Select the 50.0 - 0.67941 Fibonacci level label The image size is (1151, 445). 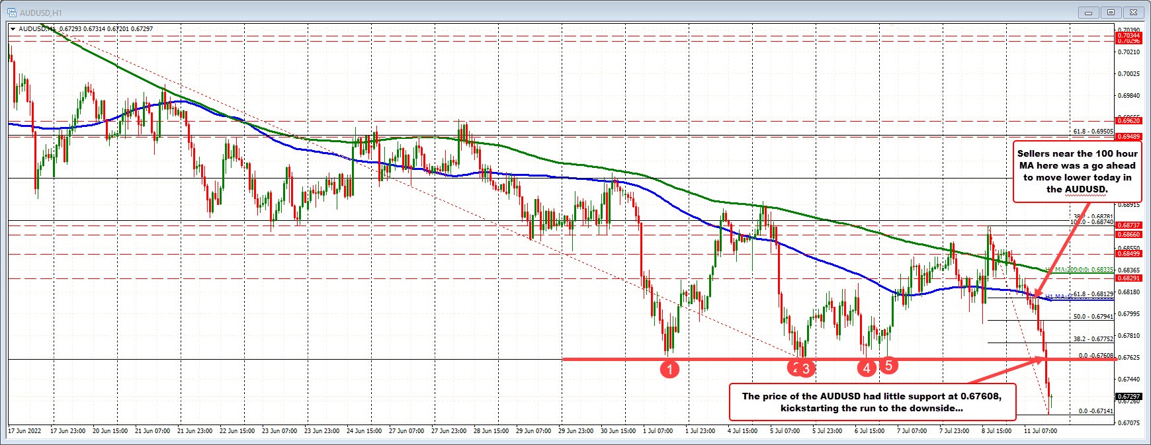1092,317
